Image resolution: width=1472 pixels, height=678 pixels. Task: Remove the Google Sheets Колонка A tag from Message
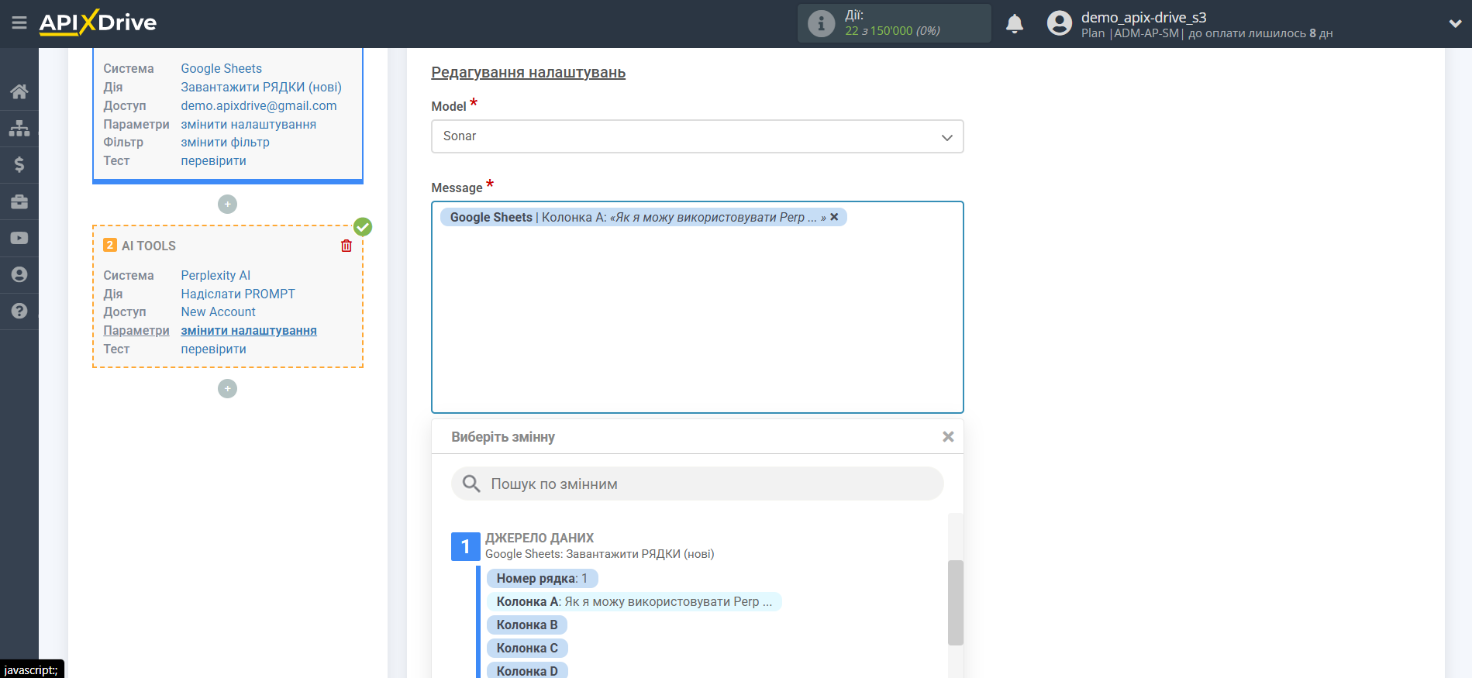(834, 217)
